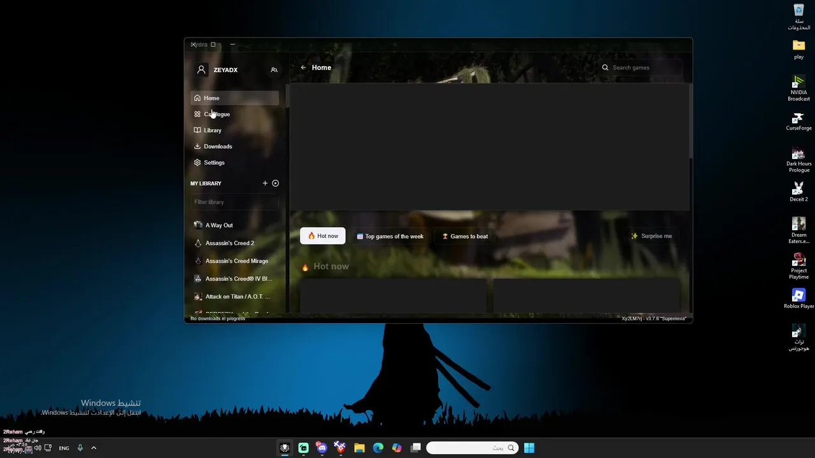Open Dark Hours Prologue desktop shortcut
The width and height of the screenshot is (815, 458).
coord(798,160)
